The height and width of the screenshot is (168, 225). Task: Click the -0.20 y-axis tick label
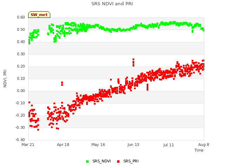coord(20,115)
